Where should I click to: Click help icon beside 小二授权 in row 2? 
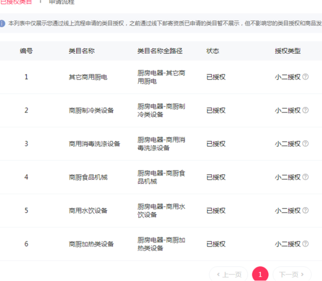(306, 110)
